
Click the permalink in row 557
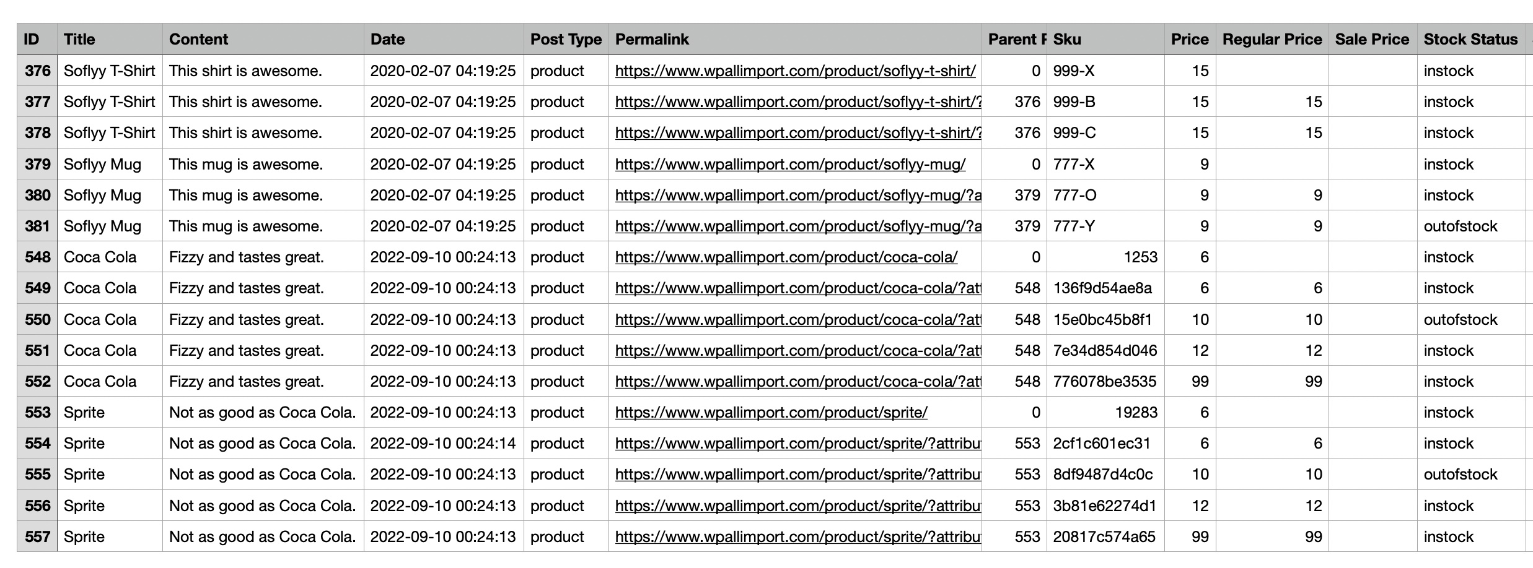(797, 537)
